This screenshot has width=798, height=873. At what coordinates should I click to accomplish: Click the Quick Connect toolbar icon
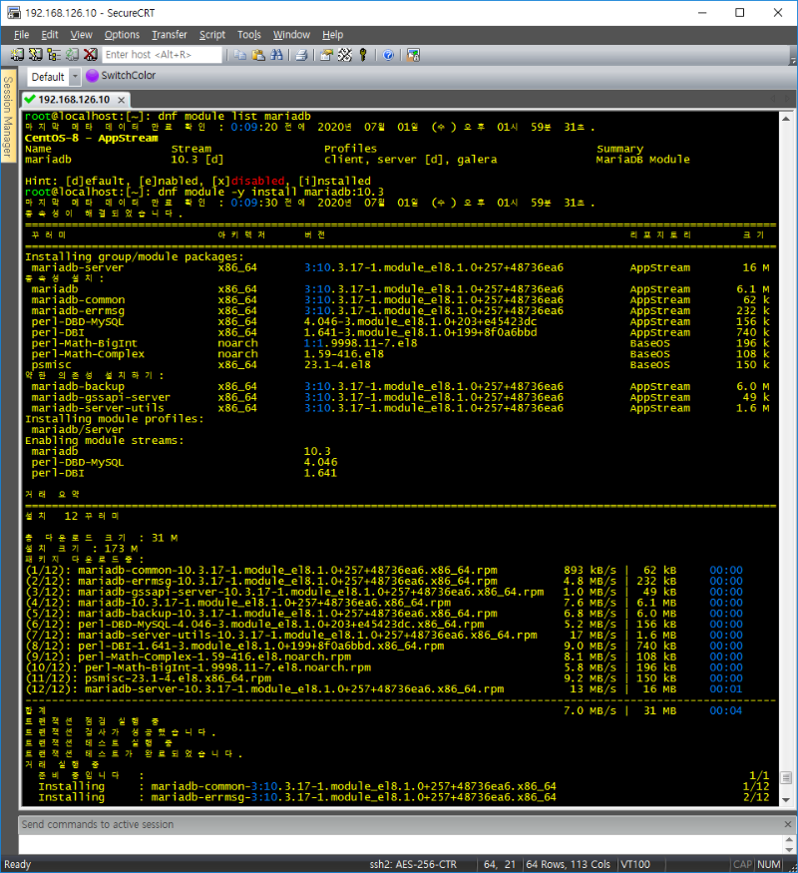click(x=36, y=55)
